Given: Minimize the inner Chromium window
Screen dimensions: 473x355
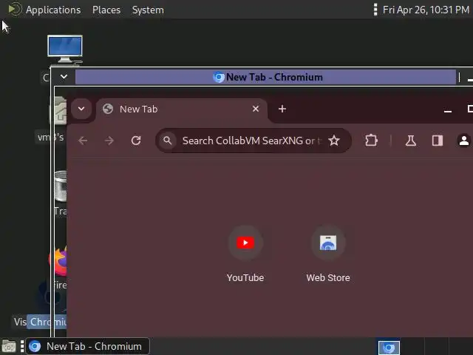Looking at the screenshot, I should pos(448,109).
